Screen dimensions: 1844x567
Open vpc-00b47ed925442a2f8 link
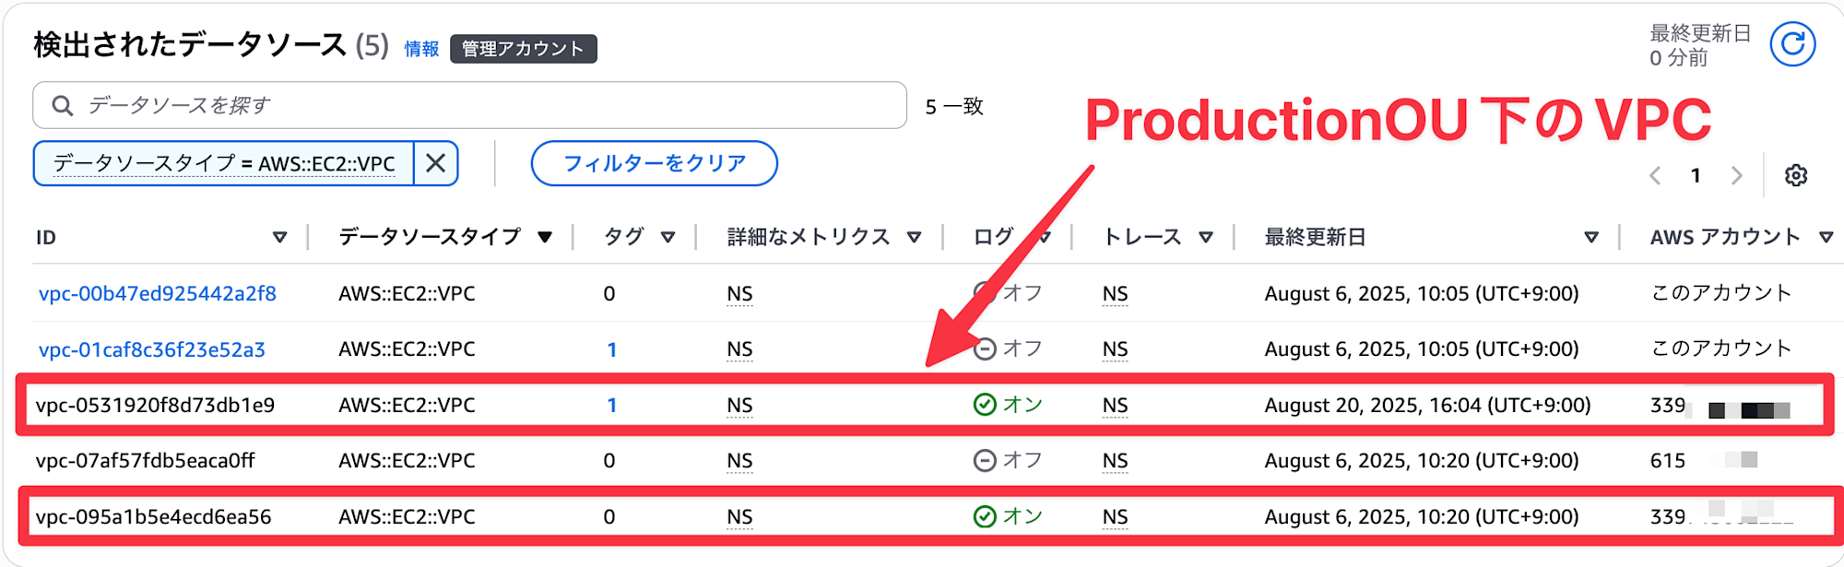click(x=157, y=293)
